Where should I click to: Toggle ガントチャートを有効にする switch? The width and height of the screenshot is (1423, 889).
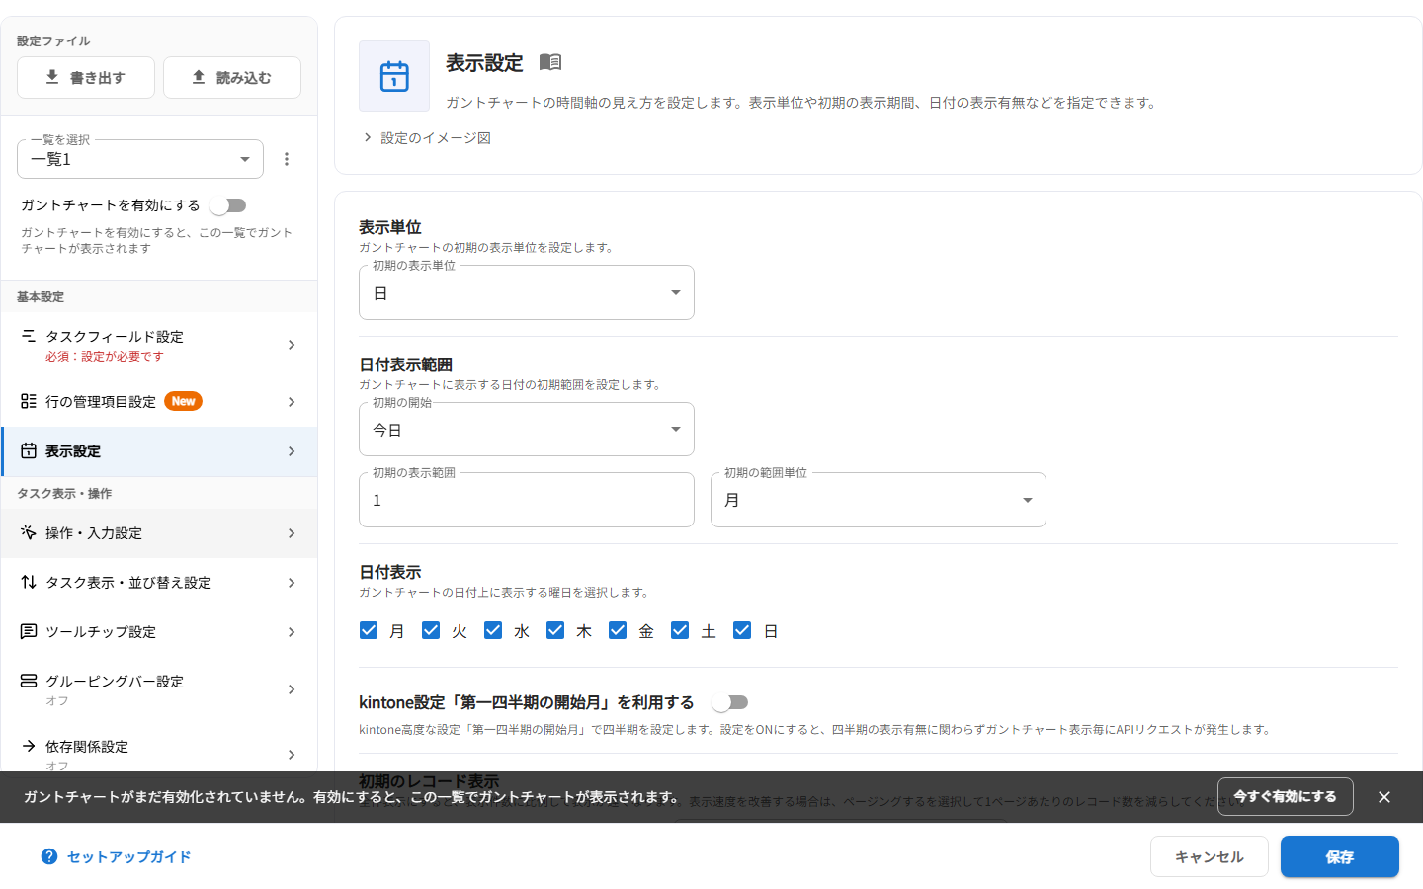coord(228,205)
